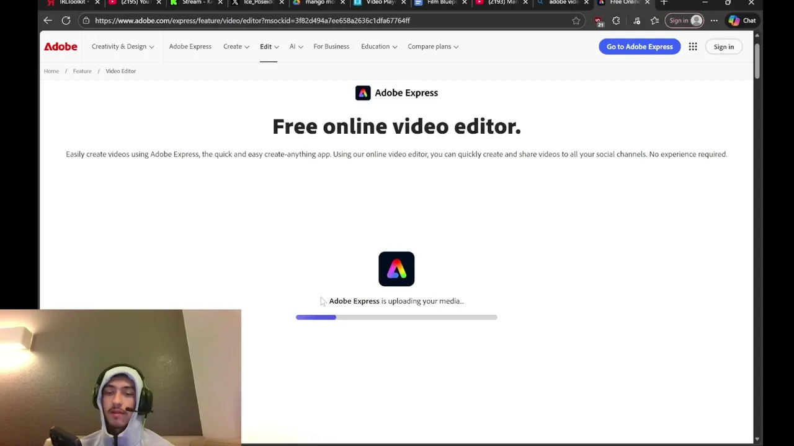Expand the Edit dropdown
794x446 pixels.
269,46
